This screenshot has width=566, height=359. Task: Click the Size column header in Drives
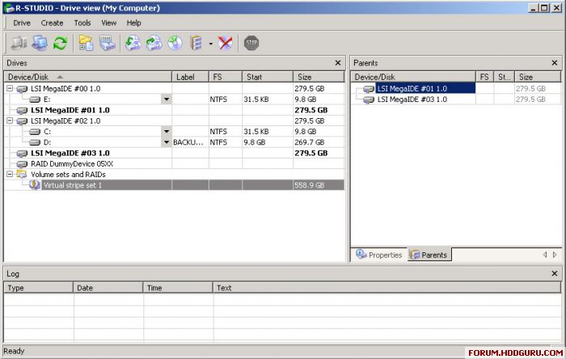tap(319, 77)
